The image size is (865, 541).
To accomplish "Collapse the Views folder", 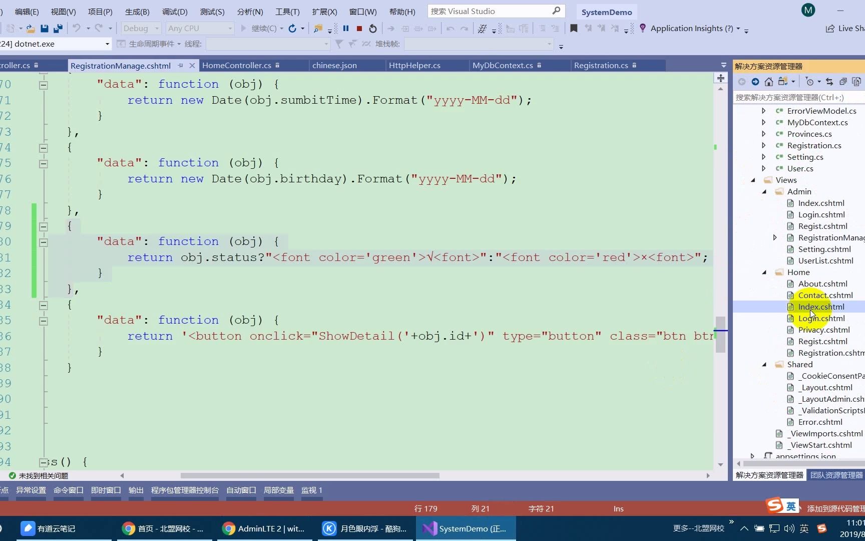I will (x=753, y=180).
